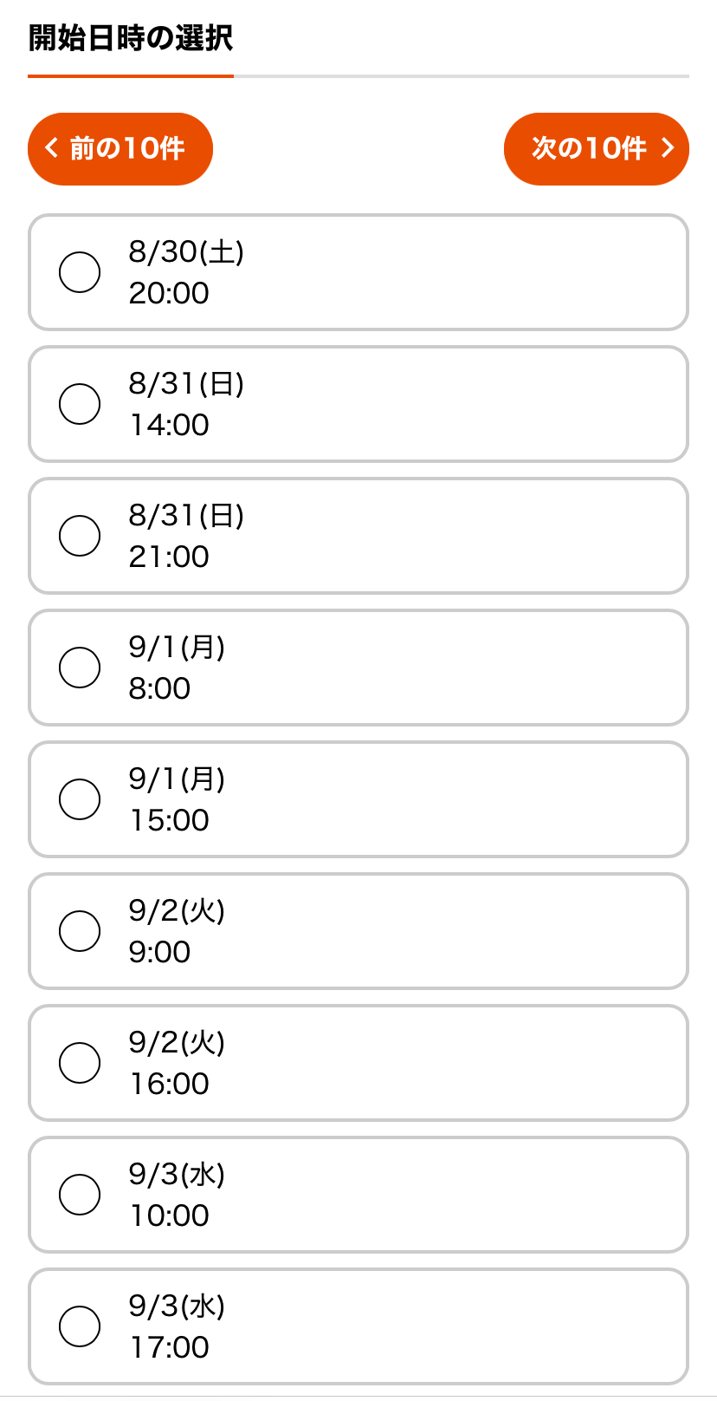This screenshot has width=717, height=1401.
Task: Select the 9/1(月) 8:00 radio button
Action: 80,668
